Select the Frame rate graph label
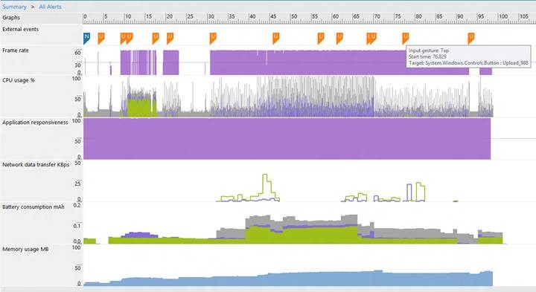The image size is (536, 292). [16, 51]
